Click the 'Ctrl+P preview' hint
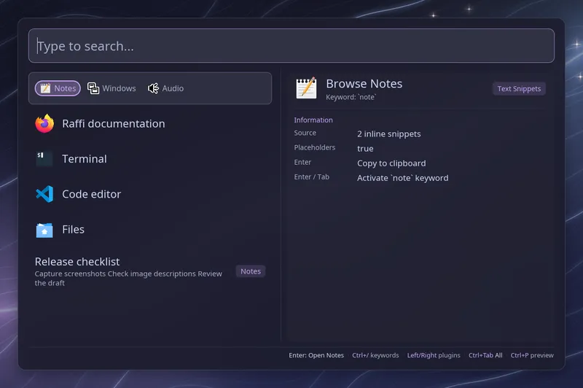 click(x=532, y=355)
